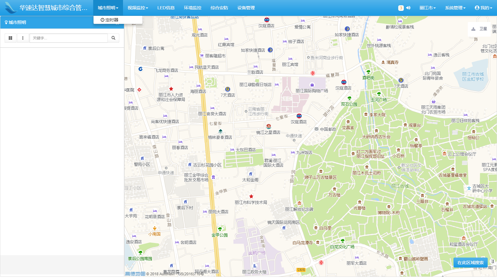Select 设备管理 in the top navigation
This screenshot has height=279, width=497.
click(x=246, y=8)
